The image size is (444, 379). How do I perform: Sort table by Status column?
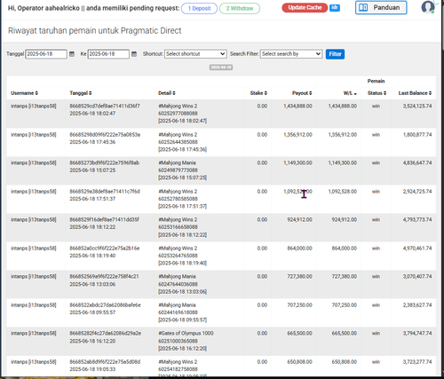point(377,93)
